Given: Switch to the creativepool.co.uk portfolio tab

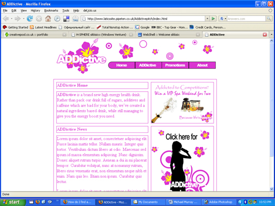Looking at the screenshot, I should [34, 35].
